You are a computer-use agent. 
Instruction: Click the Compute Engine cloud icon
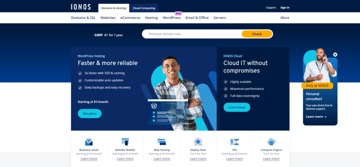pyautogui.click(x=271, y=142)
